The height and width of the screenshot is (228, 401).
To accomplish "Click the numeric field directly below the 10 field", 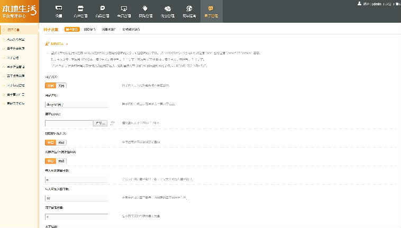I will pos(77,217).
